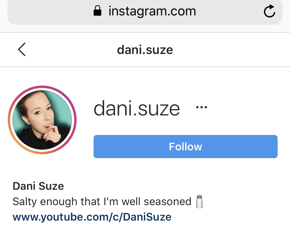The image size is (290, 227).
Task: Tap the dani.suze header title
Action: 145,50
